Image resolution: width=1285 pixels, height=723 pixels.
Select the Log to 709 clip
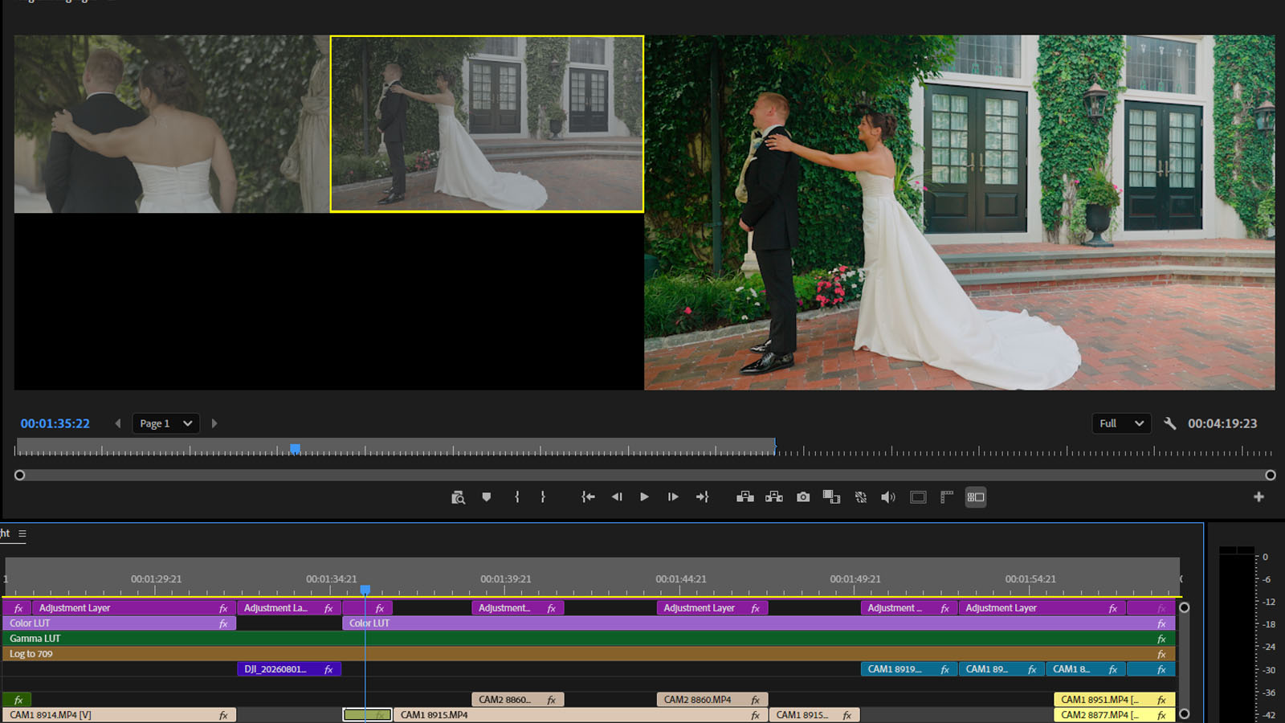(x=589, y=654)
